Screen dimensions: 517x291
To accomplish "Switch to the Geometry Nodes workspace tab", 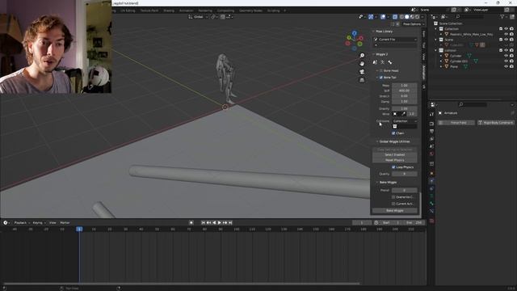I will pos(250,11).
